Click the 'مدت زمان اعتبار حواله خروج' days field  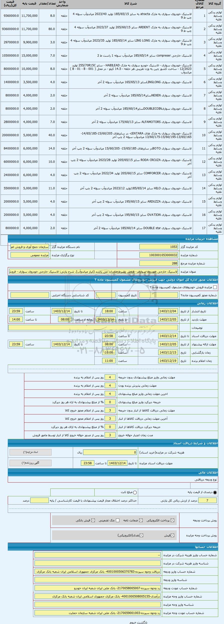[x=110, y=435]
